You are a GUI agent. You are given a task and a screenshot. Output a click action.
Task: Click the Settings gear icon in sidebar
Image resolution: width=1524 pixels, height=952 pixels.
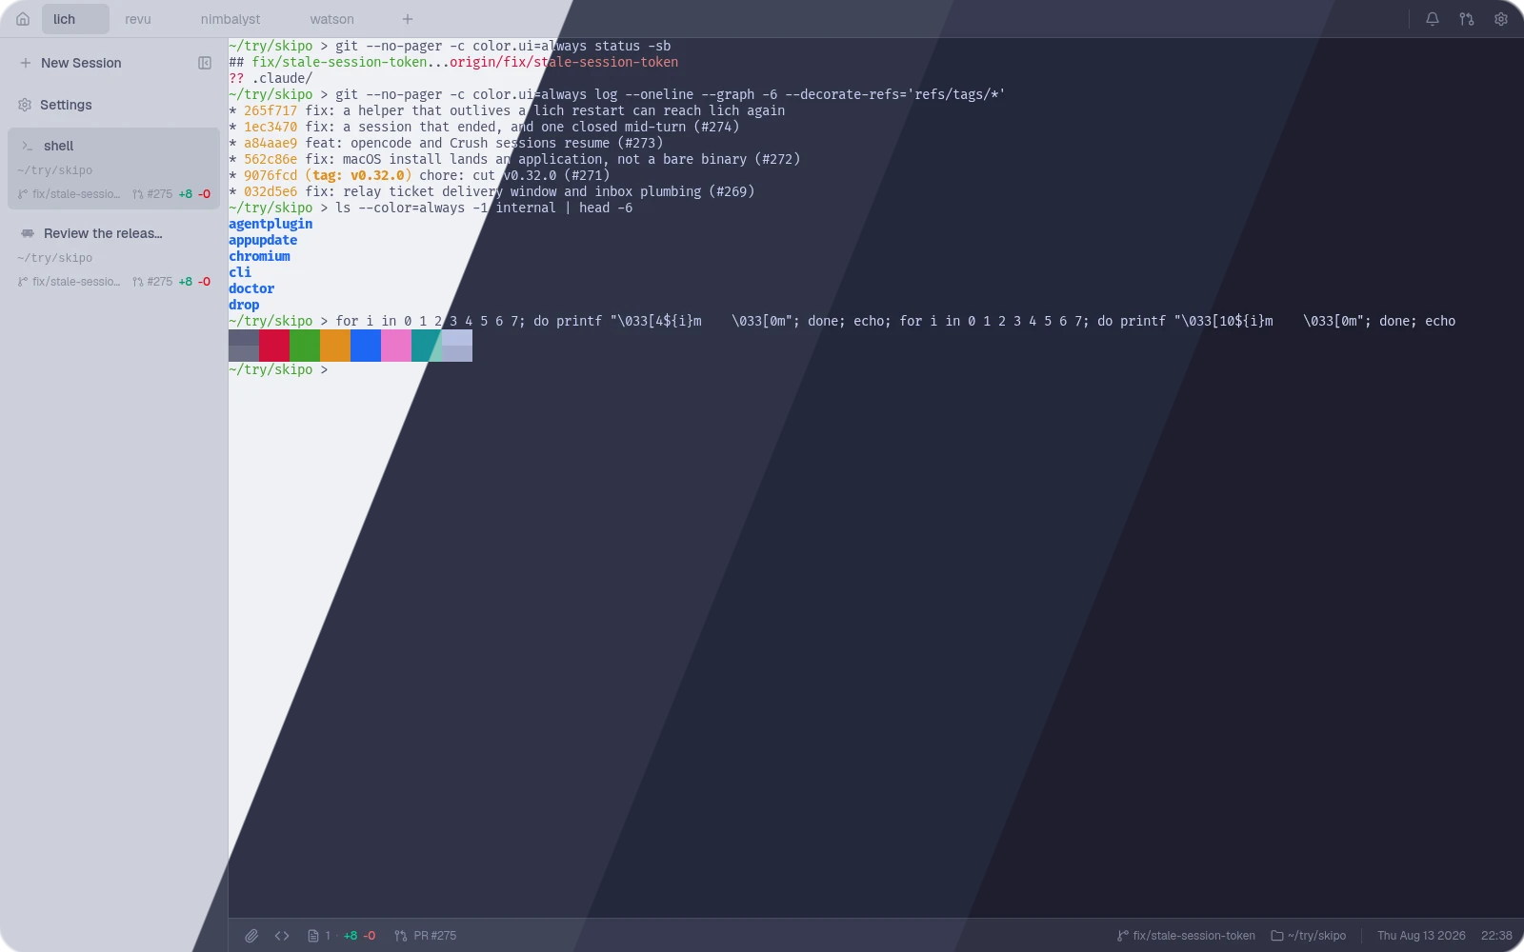(x=25, y=105)
